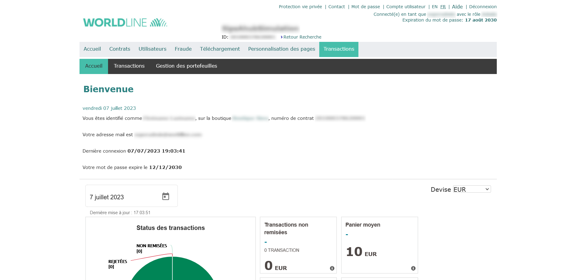Screen dimensions: 576x280
Task: Open the Contact link
Action: pos(337,7)
